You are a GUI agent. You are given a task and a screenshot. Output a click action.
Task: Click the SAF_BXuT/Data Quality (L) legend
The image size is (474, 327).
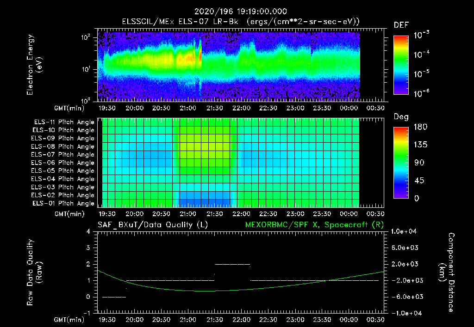point(153,225)
